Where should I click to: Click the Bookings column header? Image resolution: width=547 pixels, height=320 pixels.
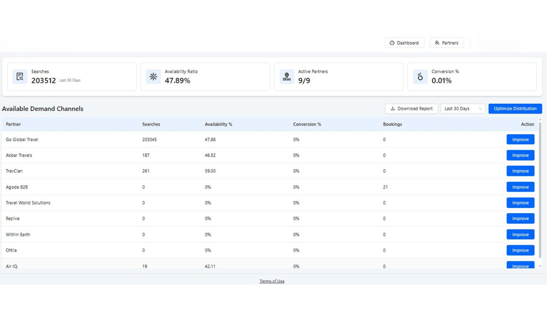point(392,124)
